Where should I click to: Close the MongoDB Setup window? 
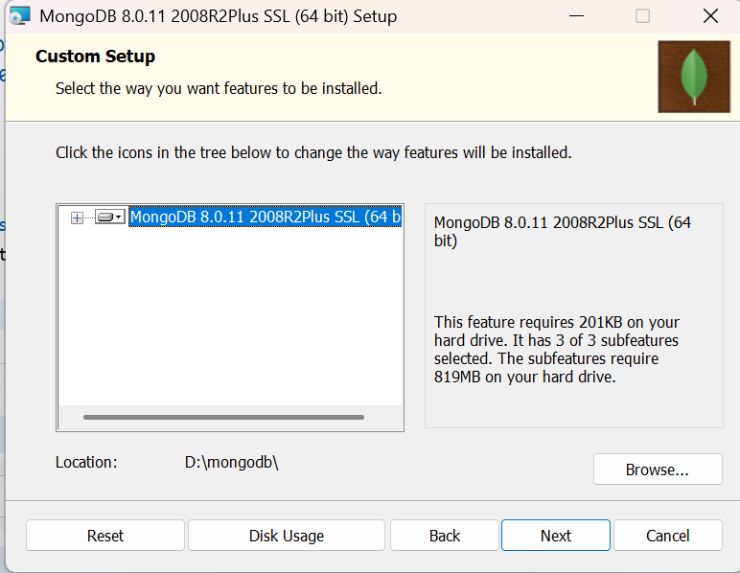point(709,16)
